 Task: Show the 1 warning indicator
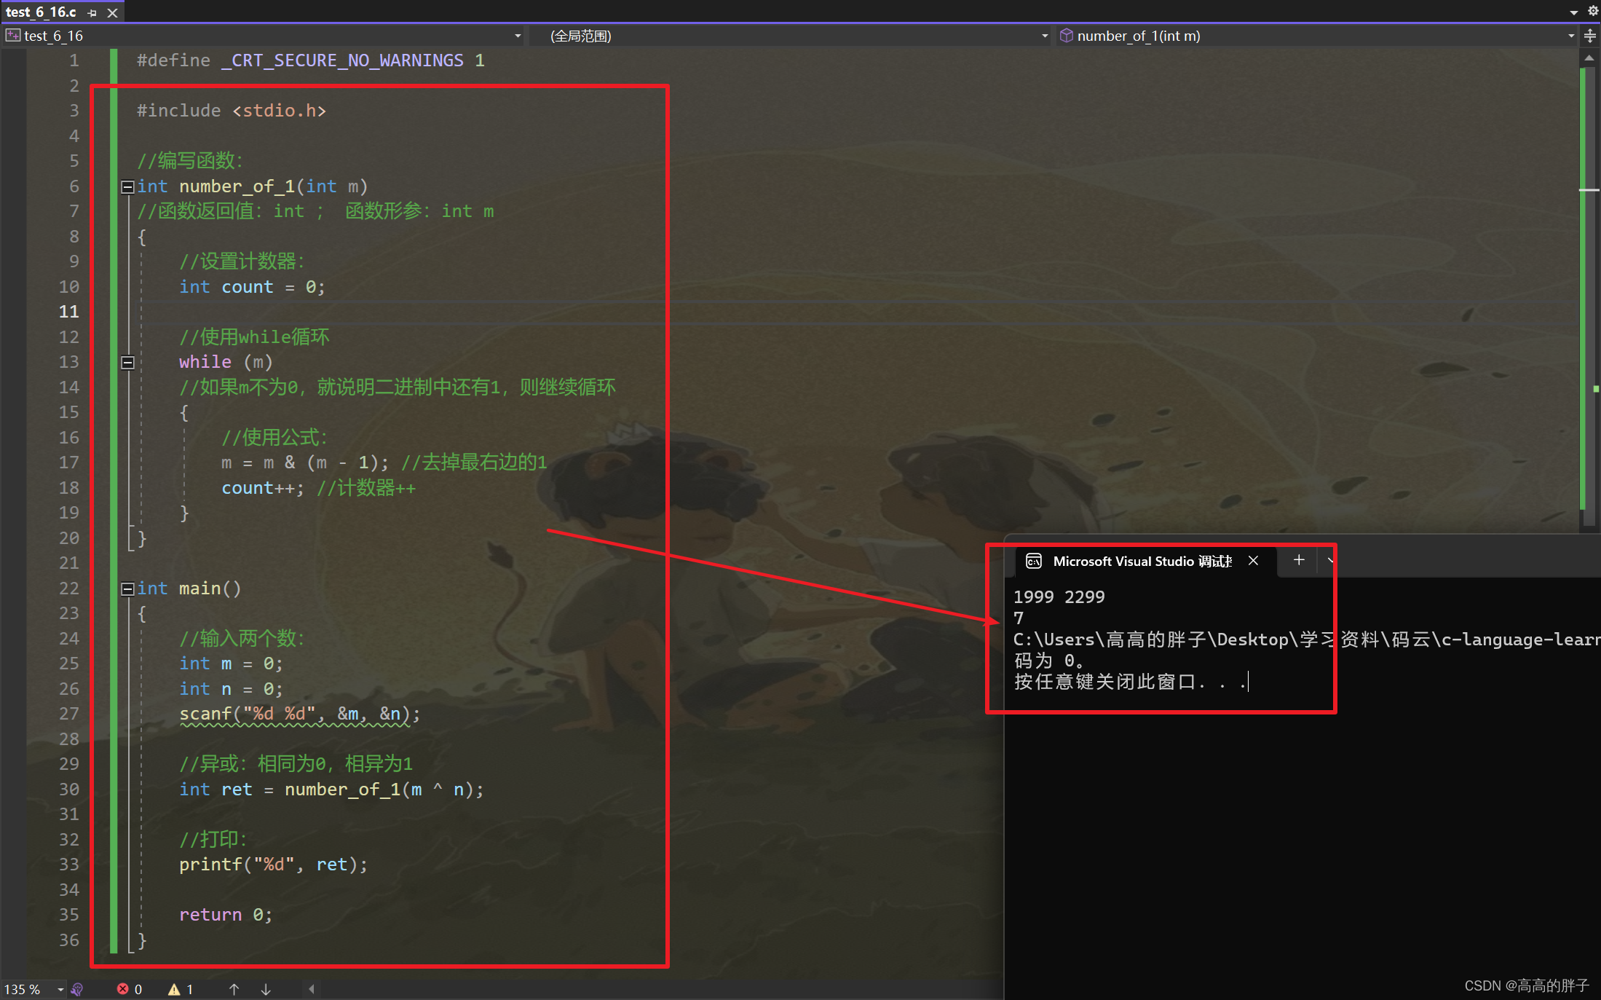pos(181,989)
